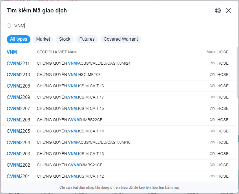Click the magnifier search icon
The image size is (239, 194).
9,26
